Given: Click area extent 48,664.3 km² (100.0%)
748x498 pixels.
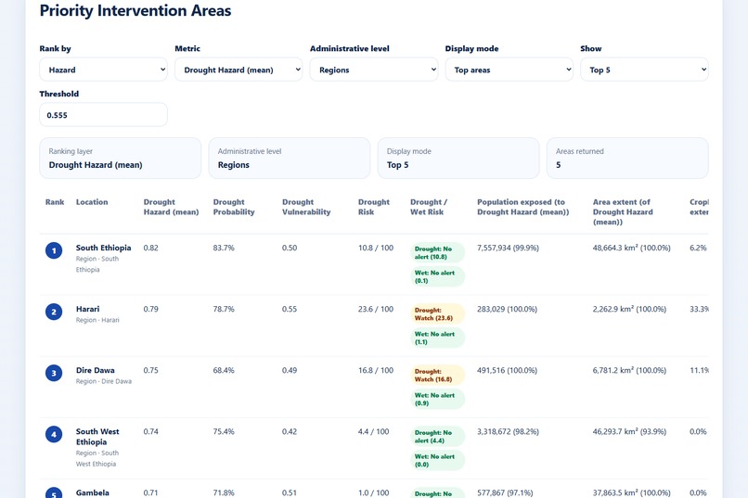Looking at the screenshot, I should coord(632,248).
